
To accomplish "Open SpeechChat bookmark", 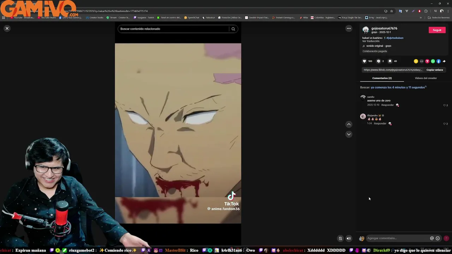I will point(191,17).
